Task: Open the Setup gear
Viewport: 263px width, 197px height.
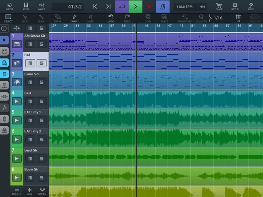Action: [x=235, y=6]
